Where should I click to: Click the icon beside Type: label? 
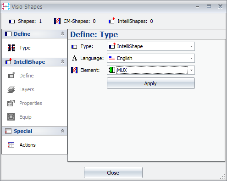[74, 47]
